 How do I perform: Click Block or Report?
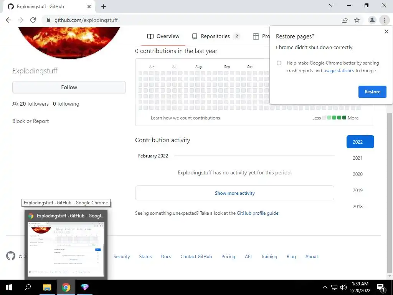tap(31, 121)
